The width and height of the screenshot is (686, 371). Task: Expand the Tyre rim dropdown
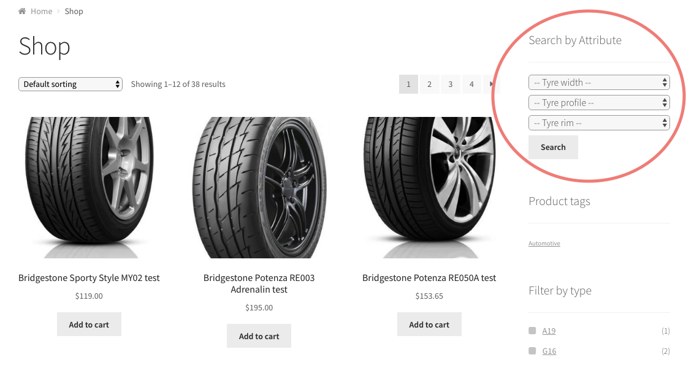599,123
